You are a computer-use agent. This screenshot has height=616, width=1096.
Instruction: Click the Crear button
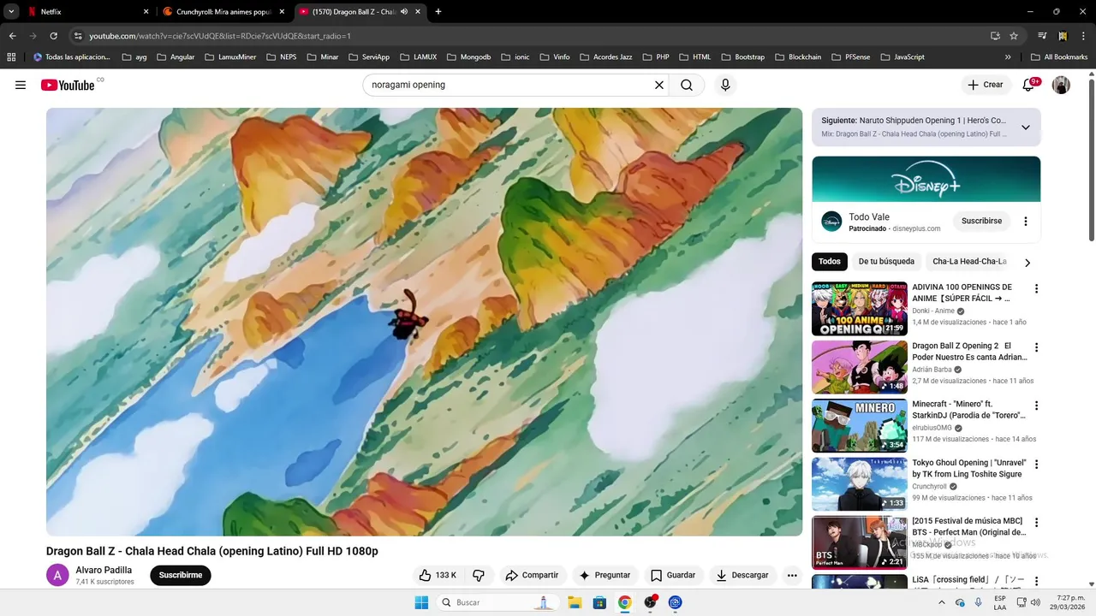point(986,85)
